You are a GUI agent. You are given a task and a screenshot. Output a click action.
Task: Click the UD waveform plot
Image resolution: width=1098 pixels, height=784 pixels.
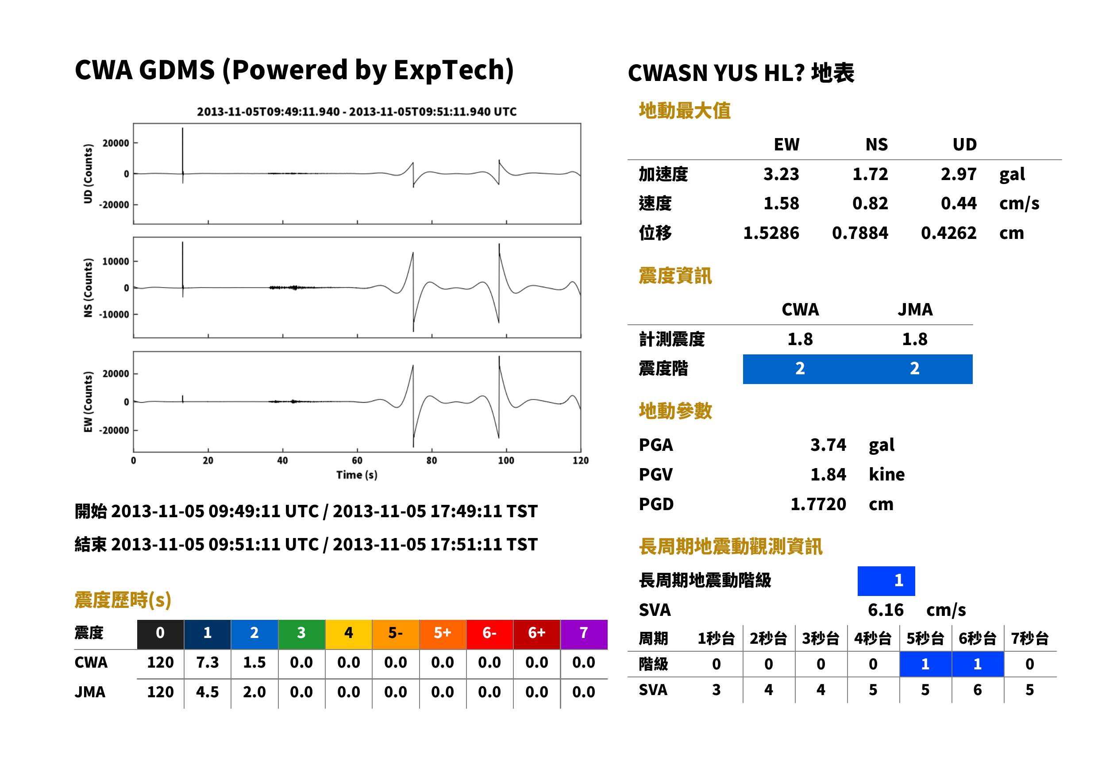click(357, 174)
